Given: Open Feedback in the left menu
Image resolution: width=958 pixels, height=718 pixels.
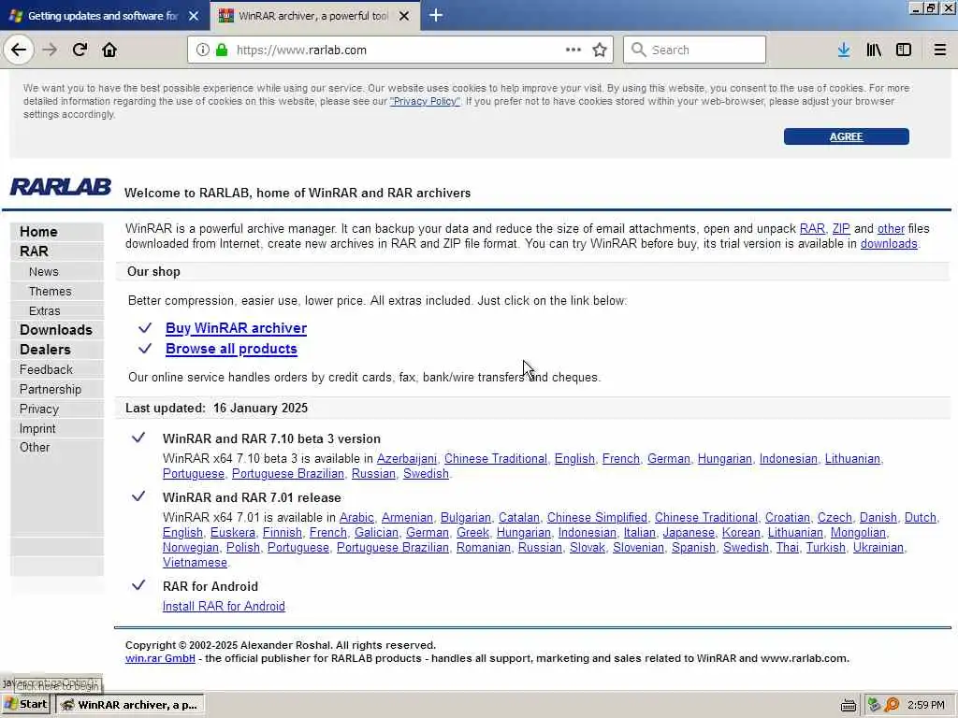Looking at the screenshot, I should pyautogui.click(x=46, y=369).
